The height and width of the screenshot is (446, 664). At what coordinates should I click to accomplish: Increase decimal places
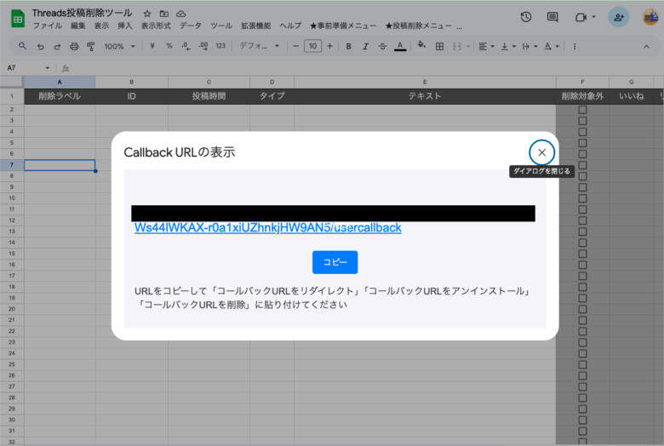(x=203, y=46)
